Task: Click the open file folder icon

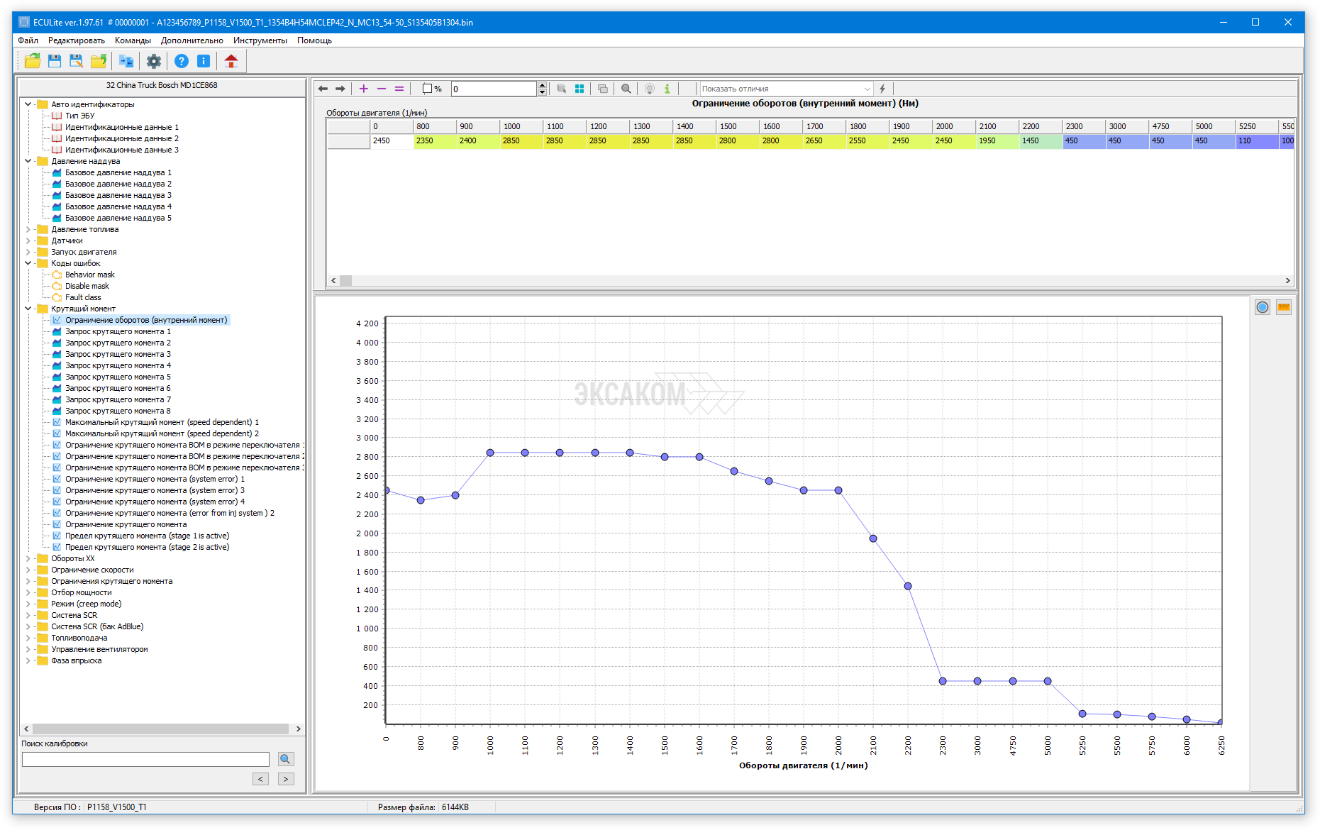Action: click(32, 61)
